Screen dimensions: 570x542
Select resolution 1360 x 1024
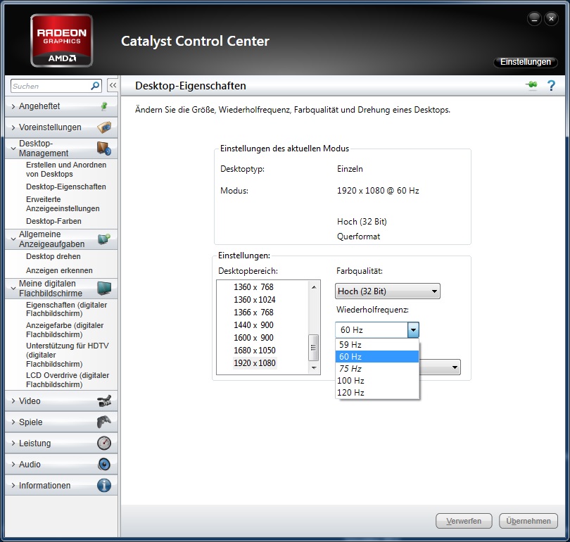click(255, 300)
